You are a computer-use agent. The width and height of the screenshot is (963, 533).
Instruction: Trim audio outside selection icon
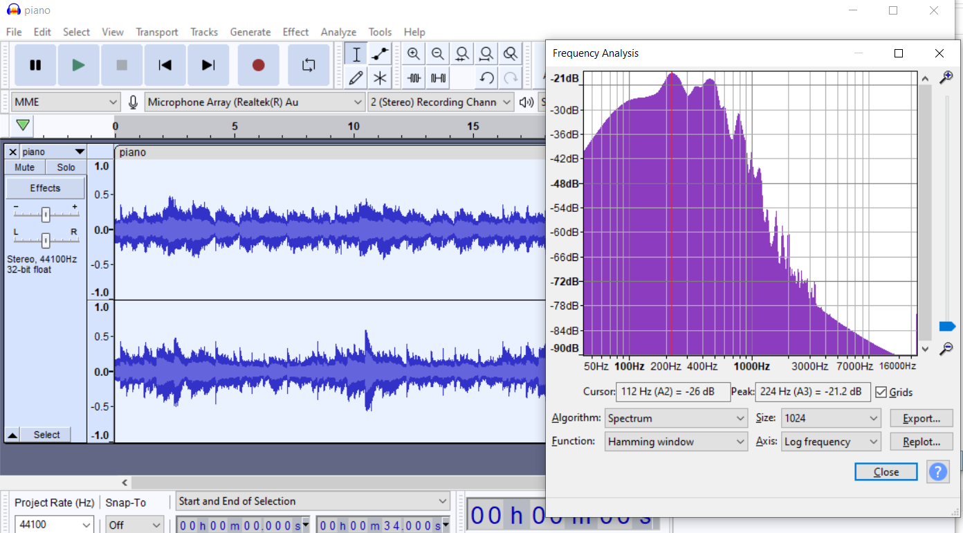[414, 78]
